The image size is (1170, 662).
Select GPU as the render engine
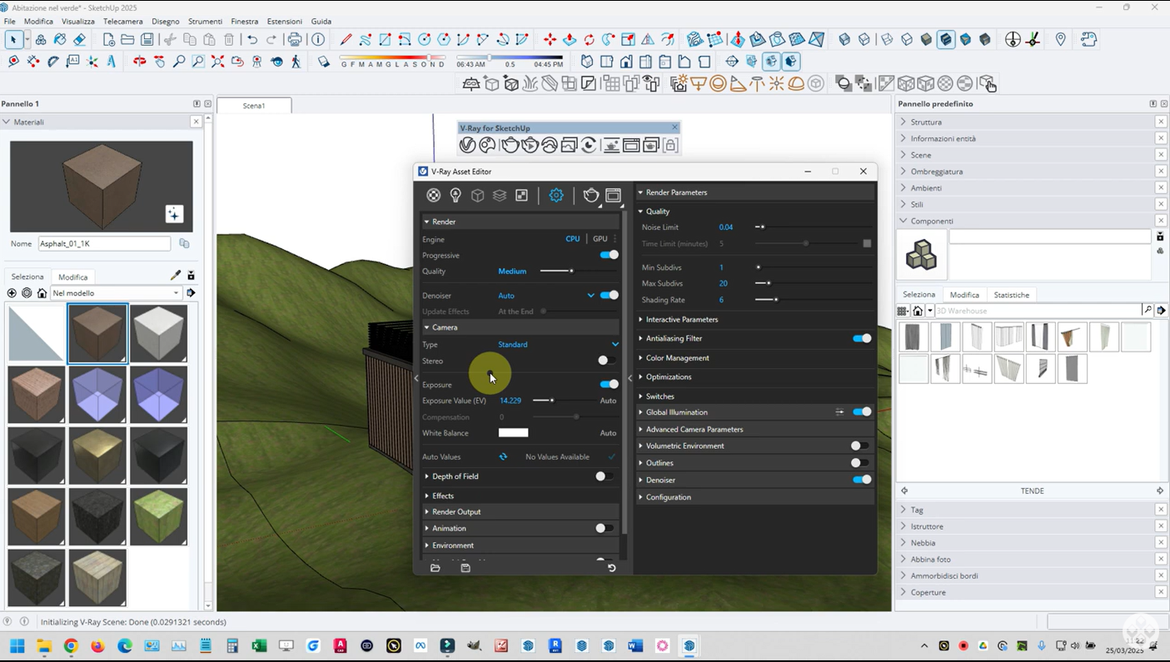pos(600,239)
